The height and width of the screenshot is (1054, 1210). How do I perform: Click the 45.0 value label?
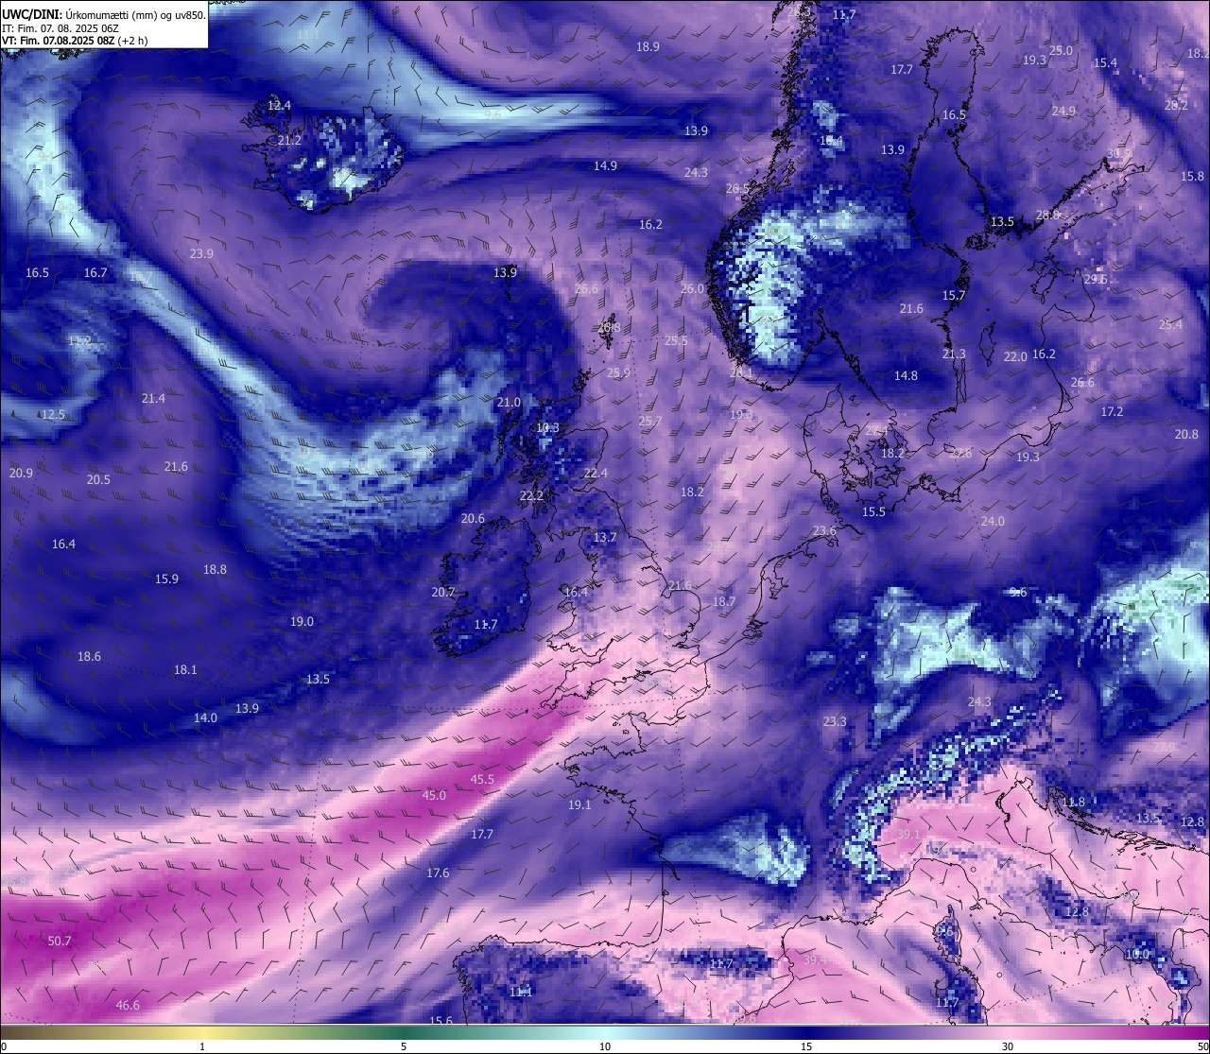(434, 796)
